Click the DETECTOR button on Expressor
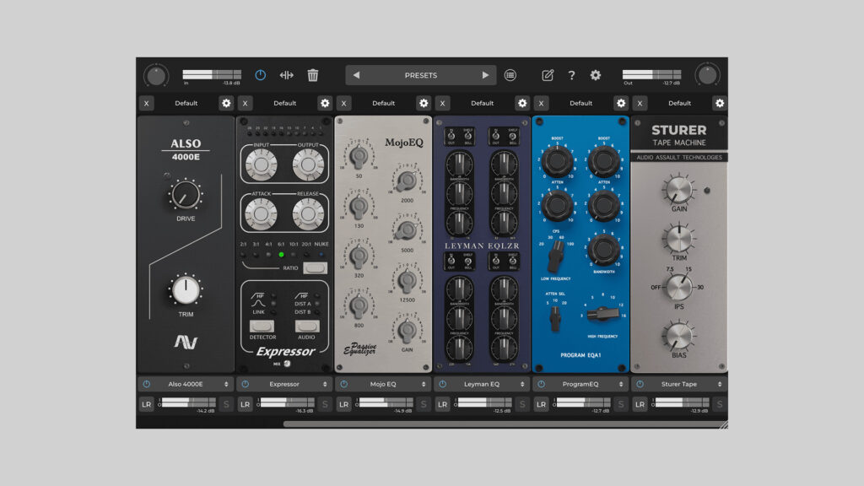Image resolution: width=864 pixels, height=486 pixels. pyautogui.click(x=262, y=327)
